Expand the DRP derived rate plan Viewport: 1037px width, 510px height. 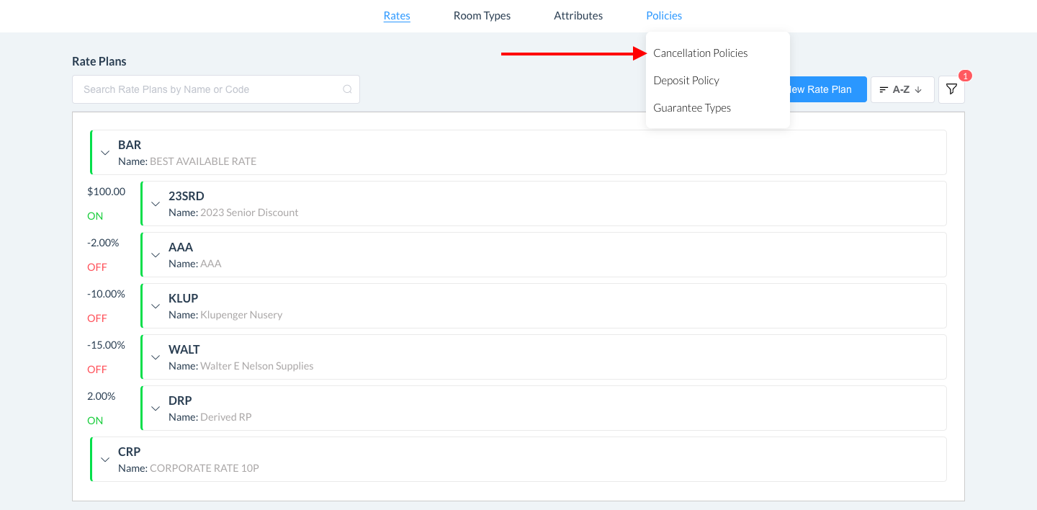tap(156, 408)
